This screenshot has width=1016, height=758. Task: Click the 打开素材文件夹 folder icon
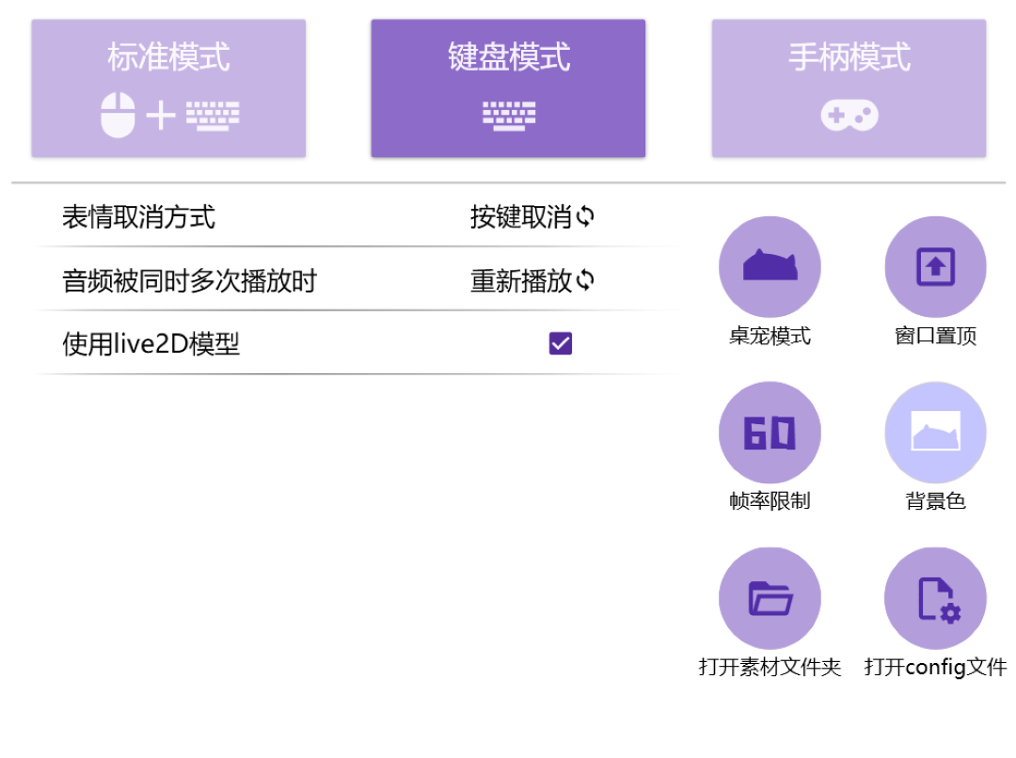(770, 597)
